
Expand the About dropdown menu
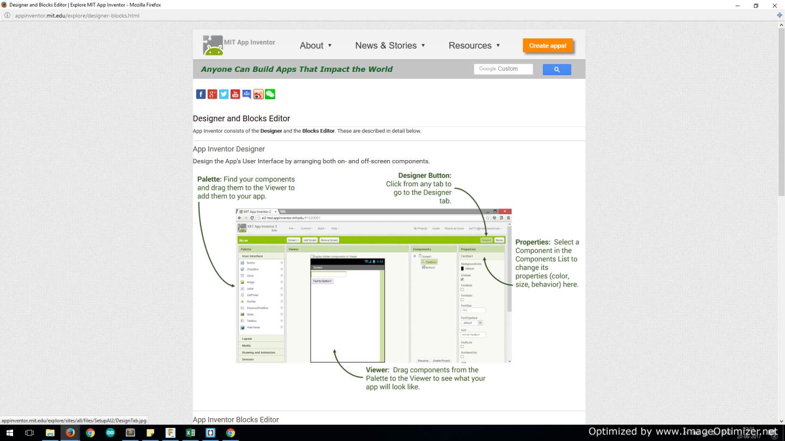tap(316, 46)
